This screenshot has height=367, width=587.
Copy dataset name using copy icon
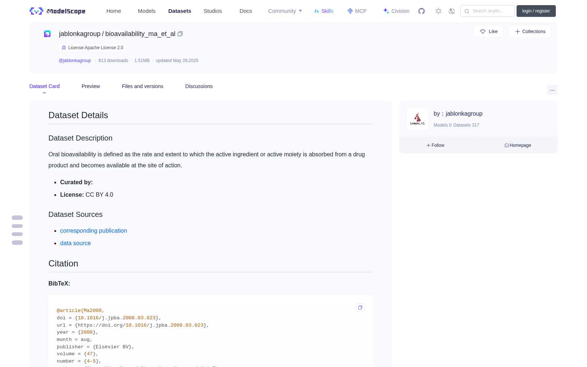pos(180,34)
